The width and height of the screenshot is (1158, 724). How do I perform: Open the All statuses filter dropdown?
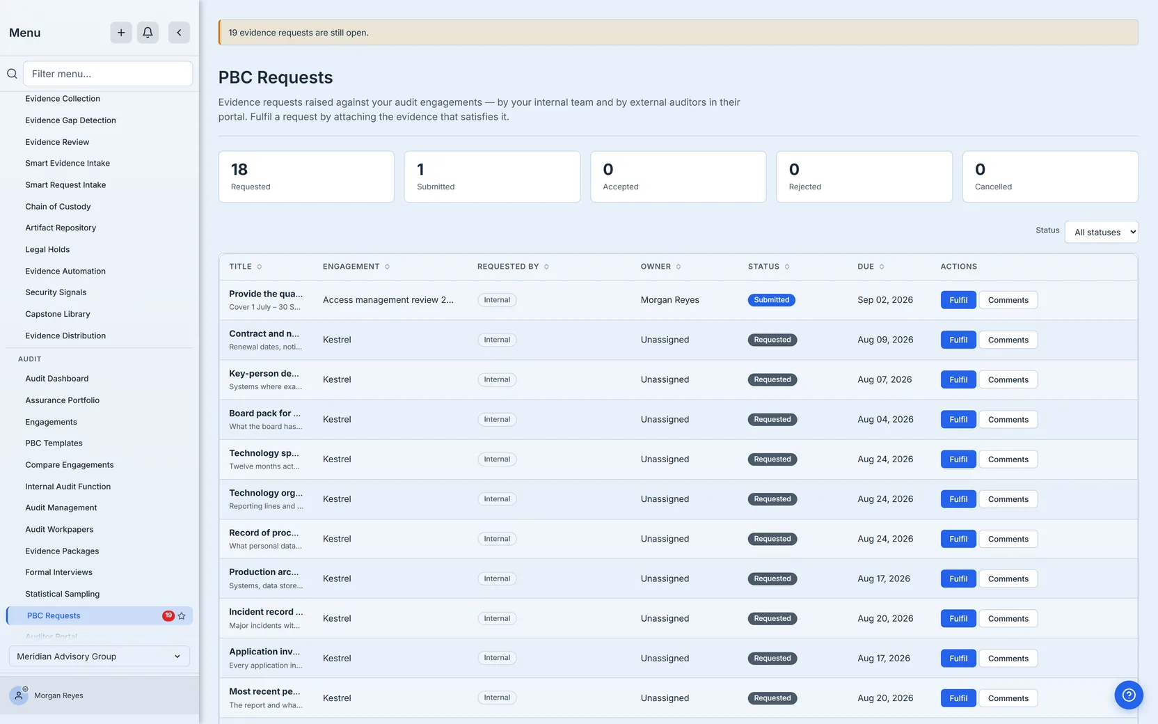(x=1101, y=233)
